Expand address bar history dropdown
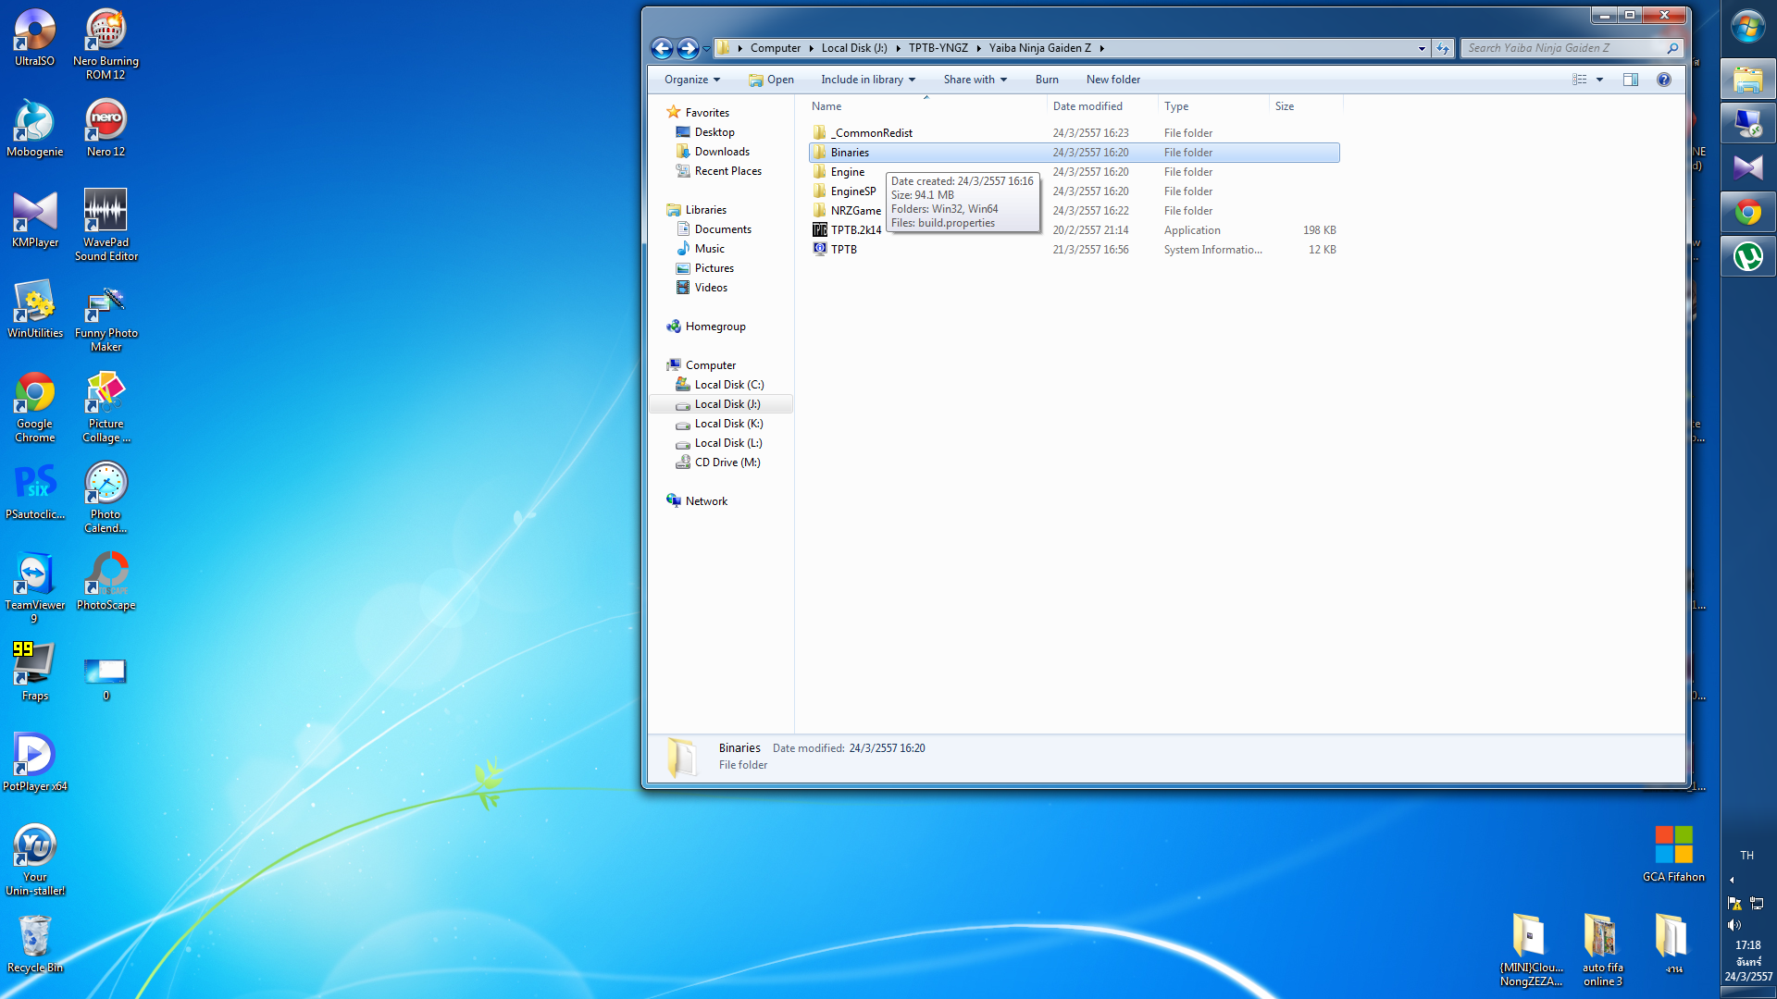Viewport: 1777px width, 999px height. click(1422, 48)
